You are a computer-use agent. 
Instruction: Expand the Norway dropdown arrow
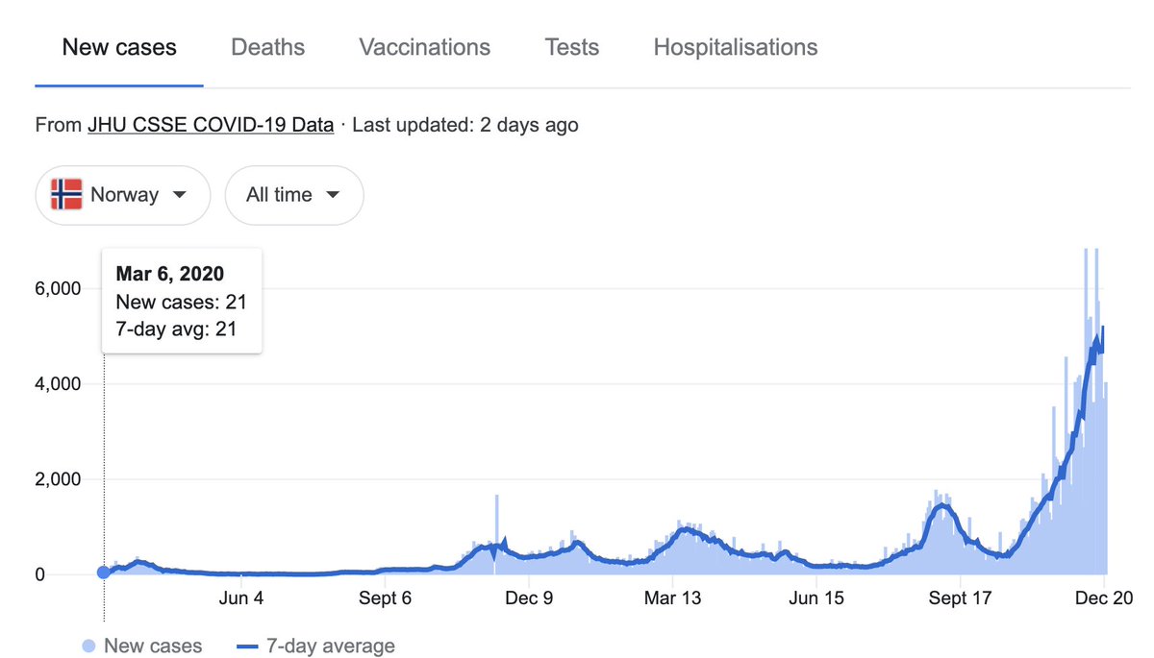pos(179,195)
